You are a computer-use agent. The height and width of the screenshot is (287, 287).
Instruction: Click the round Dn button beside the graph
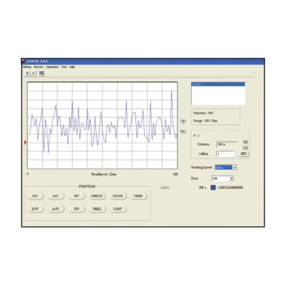pos(183,131)
